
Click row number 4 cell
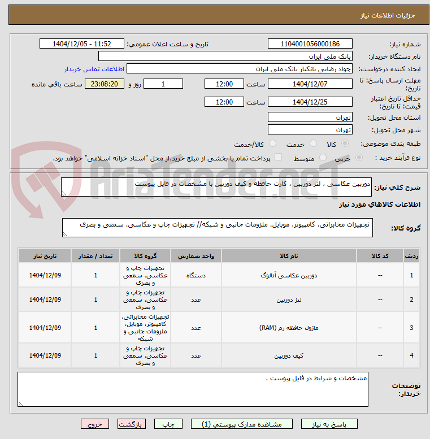411,355
